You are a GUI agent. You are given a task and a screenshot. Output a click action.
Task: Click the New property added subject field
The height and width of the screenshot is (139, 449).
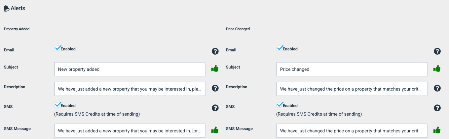pyautogui.click(x=130, y=69)
